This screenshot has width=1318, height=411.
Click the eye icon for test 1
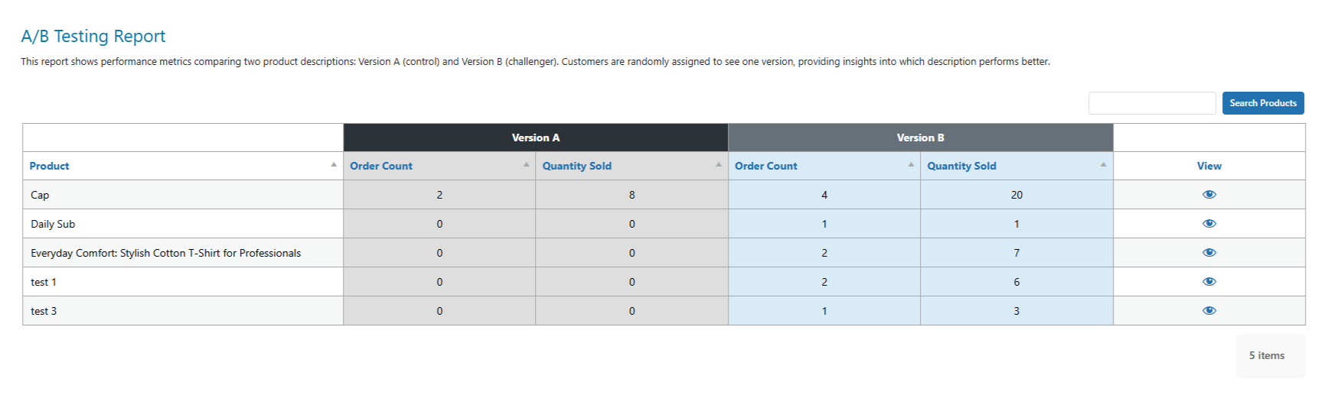coord(1209,281)
